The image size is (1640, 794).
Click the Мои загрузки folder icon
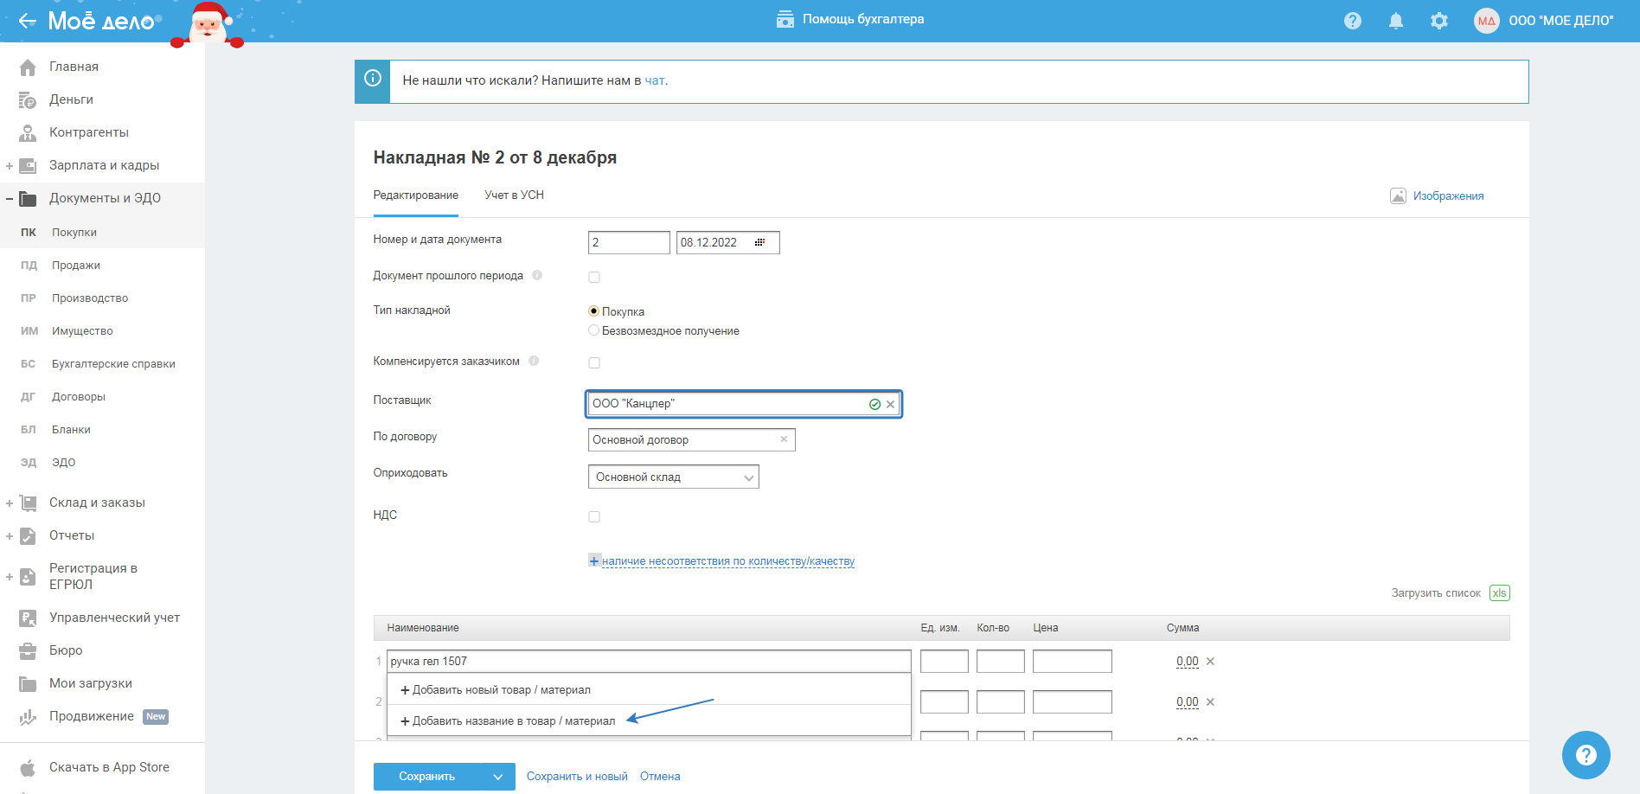[x=28, y=684]
